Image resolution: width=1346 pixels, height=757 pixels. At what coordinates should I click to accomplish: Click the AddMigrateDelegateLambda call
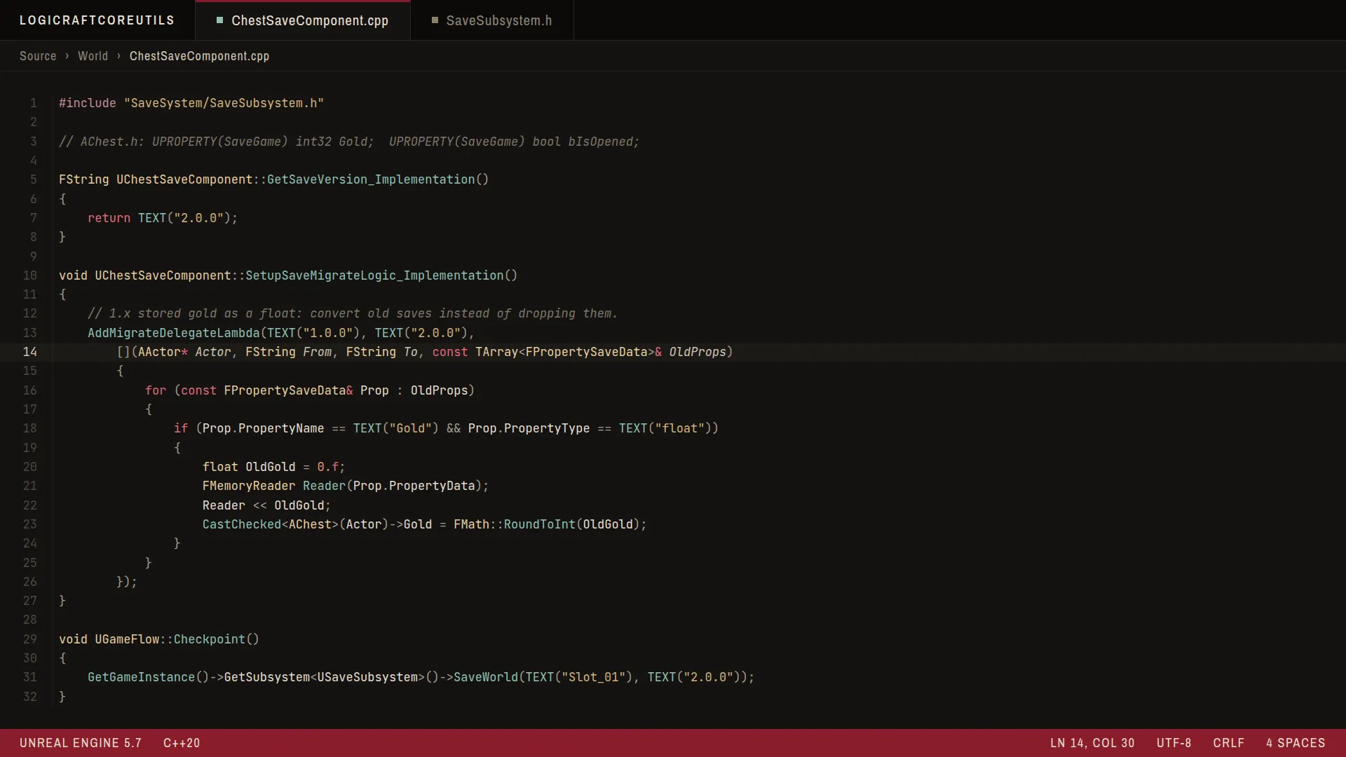pos(174,333)
